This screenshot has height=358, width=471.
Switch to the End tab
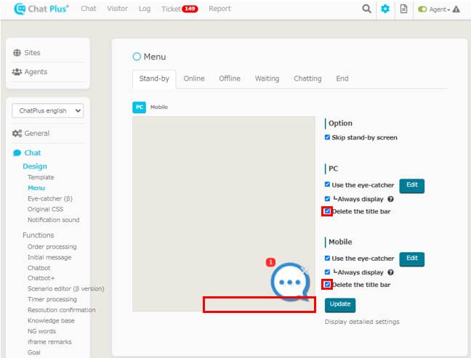pos(342,78)
